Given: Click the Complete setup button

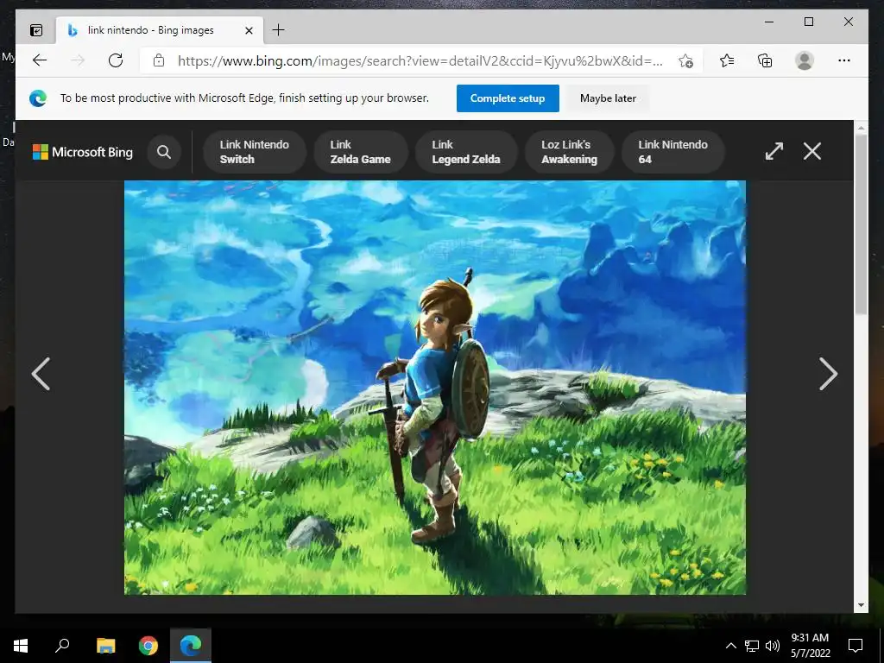Looking at the screenshot, I should (x=508, y=98).
